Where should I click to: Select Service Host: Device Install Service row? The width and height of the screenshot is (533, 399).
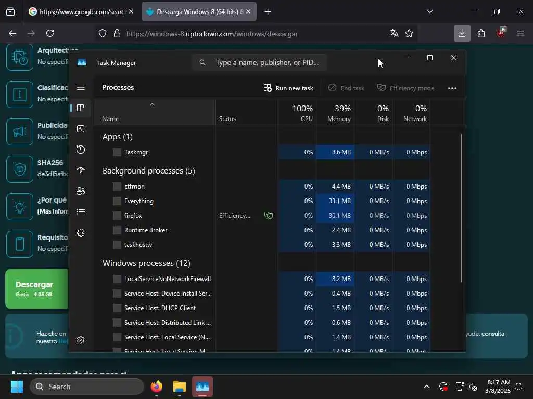click(x=262, y=294)
